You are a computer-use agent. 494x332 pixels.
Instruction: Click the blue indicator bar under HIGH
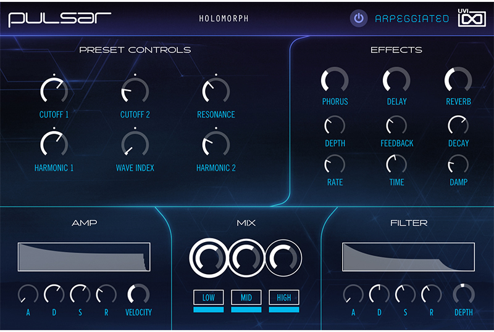284,310
